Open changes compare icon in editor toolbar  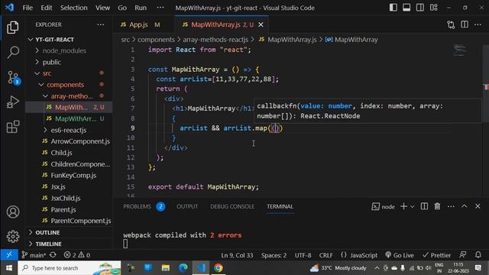tap(451, 24)
